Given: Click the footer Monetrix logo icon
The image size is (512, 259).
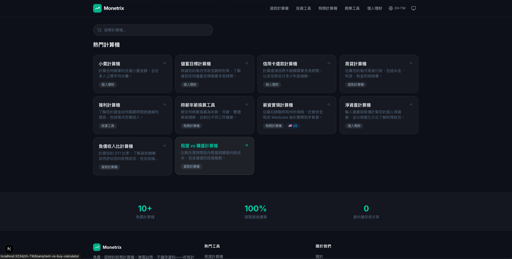Looking at the screenshot, I should click(x=97, y=247).
